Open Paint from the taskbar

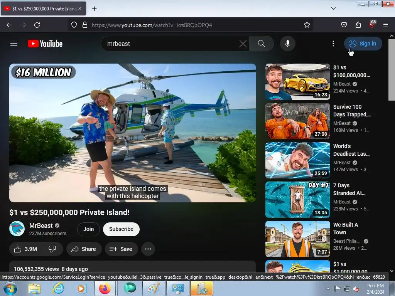point(154,288)
